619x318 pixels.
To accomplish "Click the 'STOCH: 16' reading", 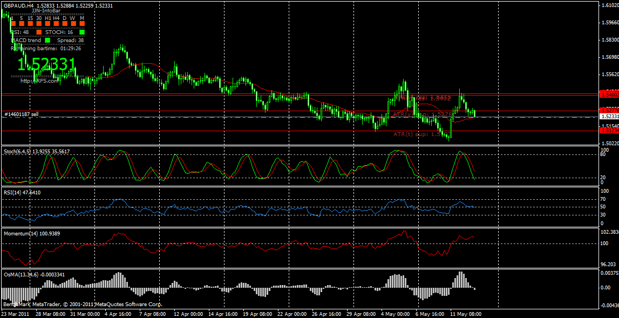I will pos(59,32).
